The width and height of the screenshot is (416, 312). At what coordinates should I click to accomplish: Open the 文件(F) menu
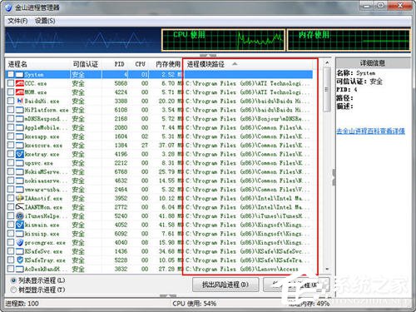click(x=17, y=21)
